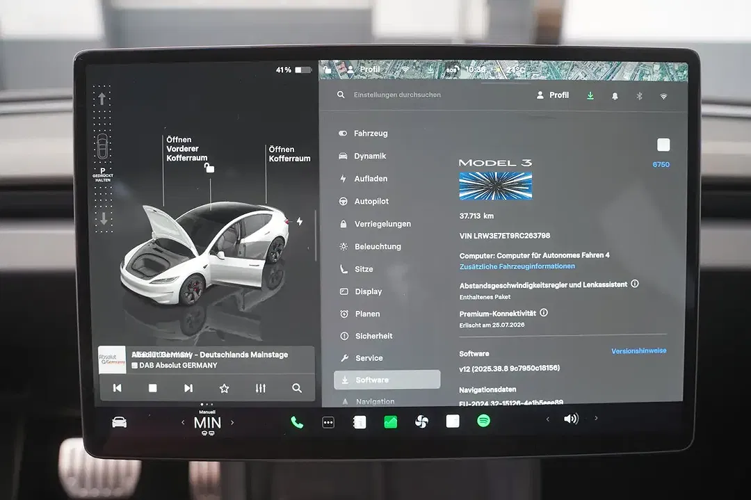Open Profil in the settings header
This screenshot has height=500, width=751.
pos(553,95)
